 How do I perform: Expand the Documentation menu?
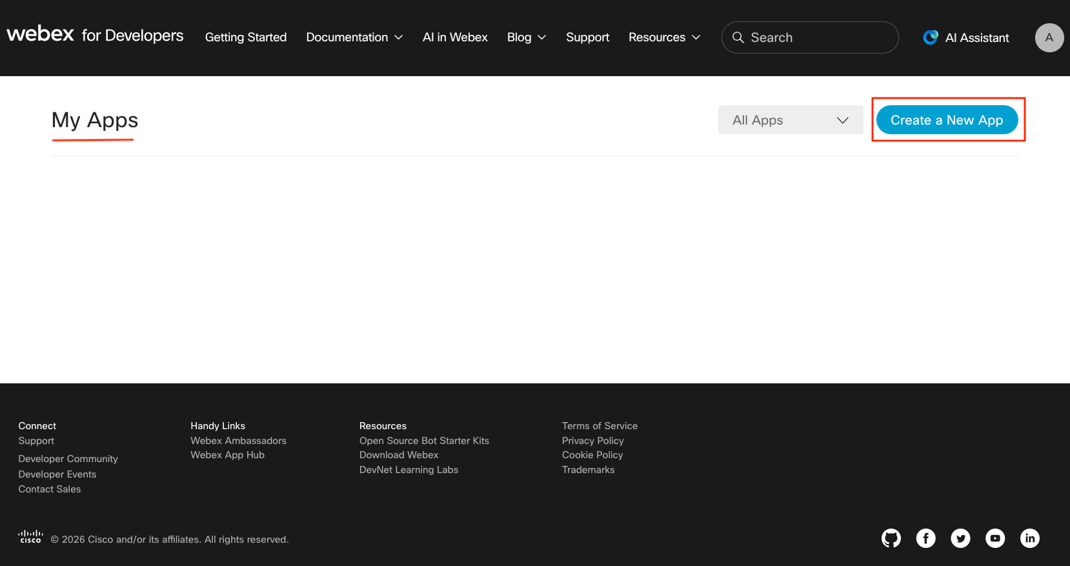click(x=354, y=37)
